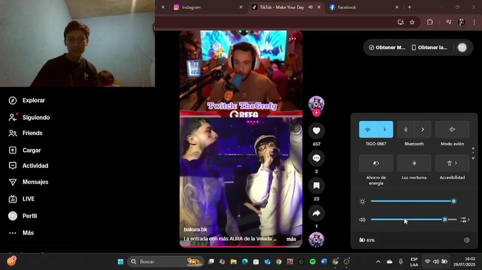This screenshot has width=482, height=270.
Task: Open the video's comments bubble
Action: point(316,158)
